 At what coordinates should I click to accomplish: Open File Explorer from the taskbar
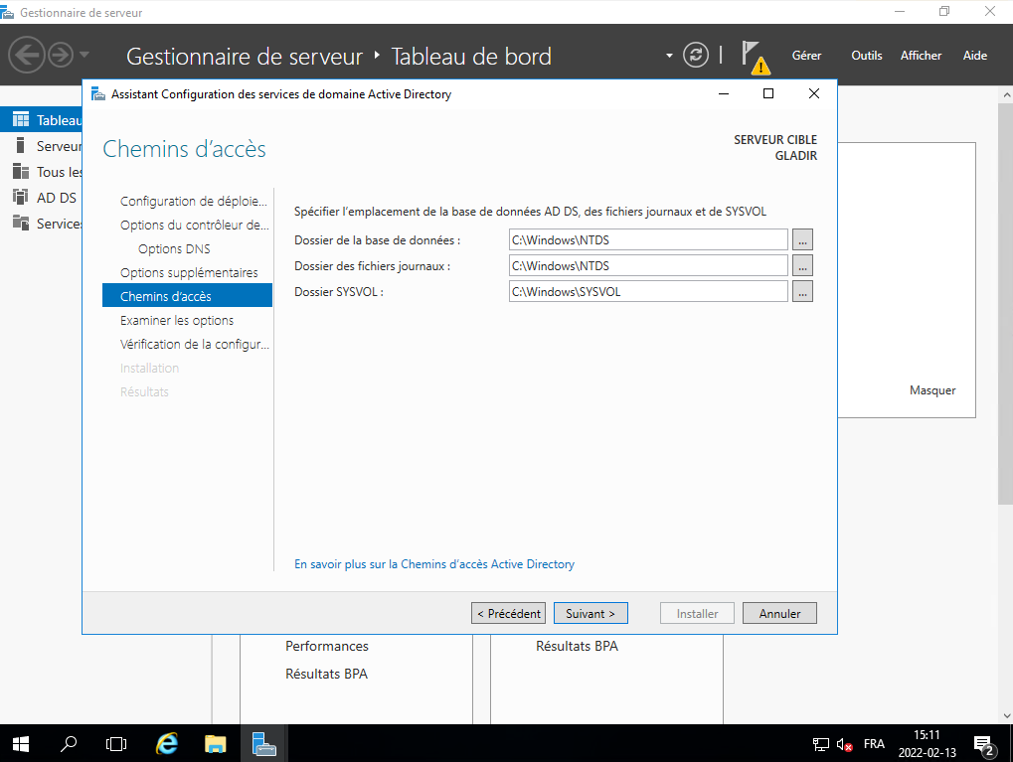click(215, 743)
